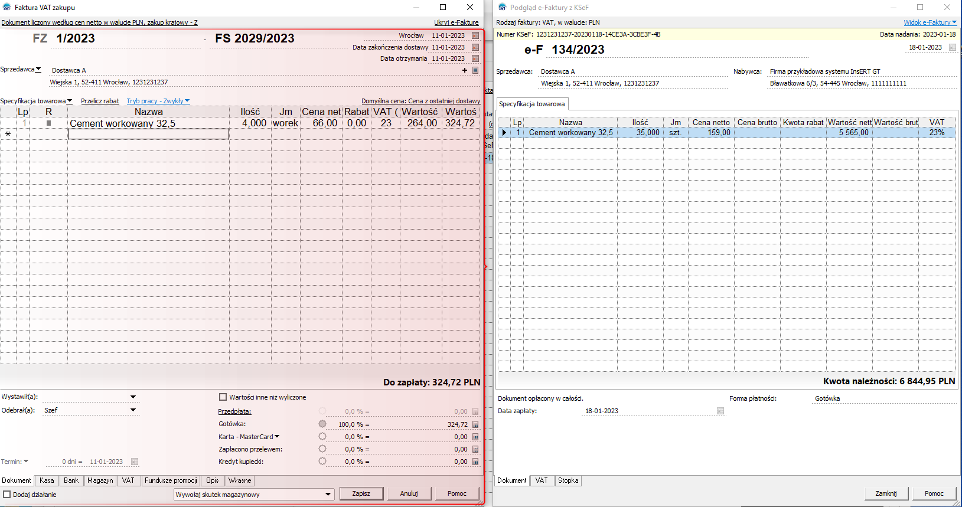Enable the Dodaj działanie checkbox
The image size is (962, 507).
tap(7, 495)
